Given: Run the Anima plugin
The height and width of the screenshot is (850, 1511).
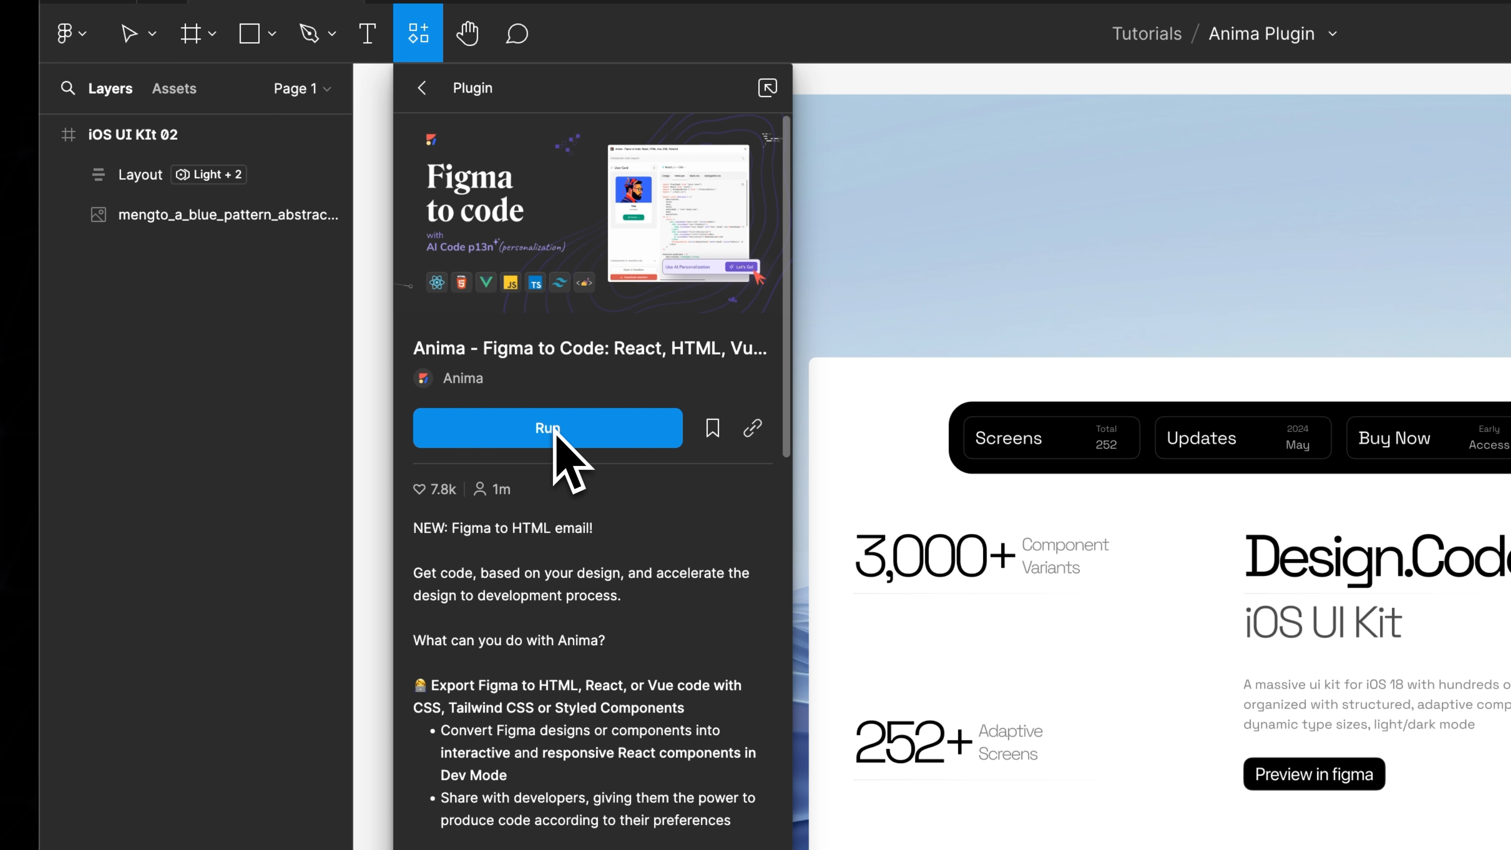Looking at the screenshot, I should 548,428.
